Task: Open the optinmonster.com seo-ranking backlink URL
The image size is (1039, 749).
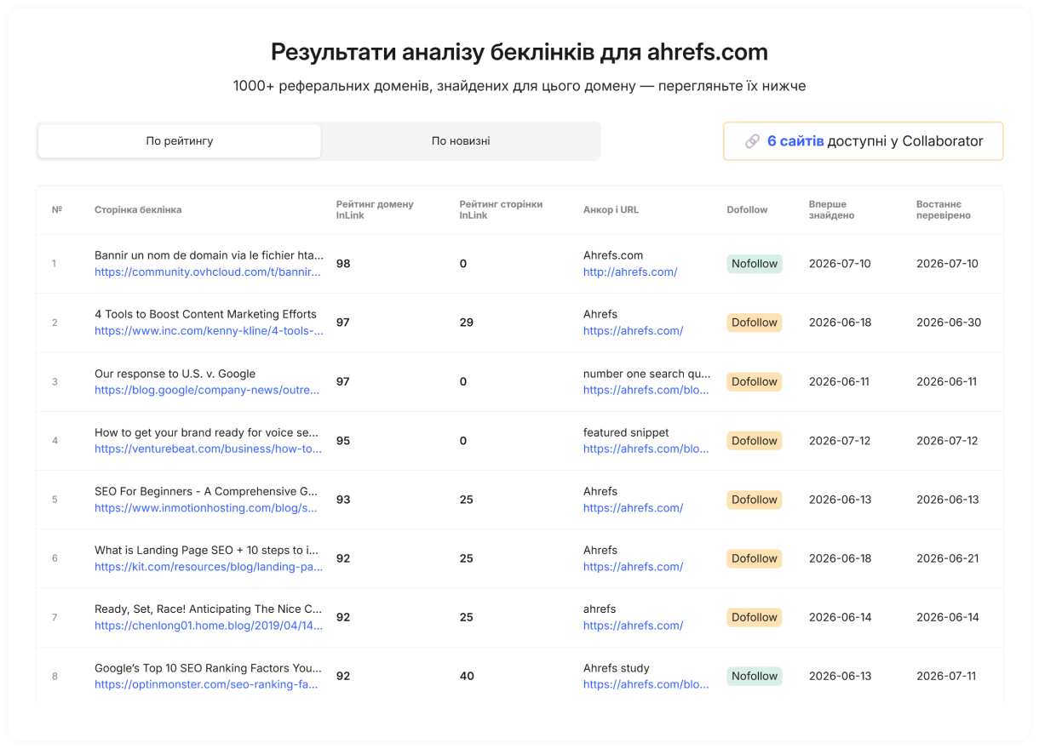Action: pyautogui.click(x=206, y=684)
